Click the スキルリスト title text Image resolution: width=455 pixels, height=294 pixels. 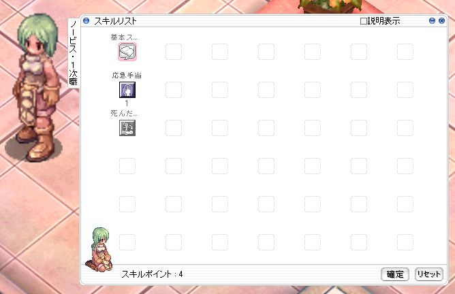115,21
